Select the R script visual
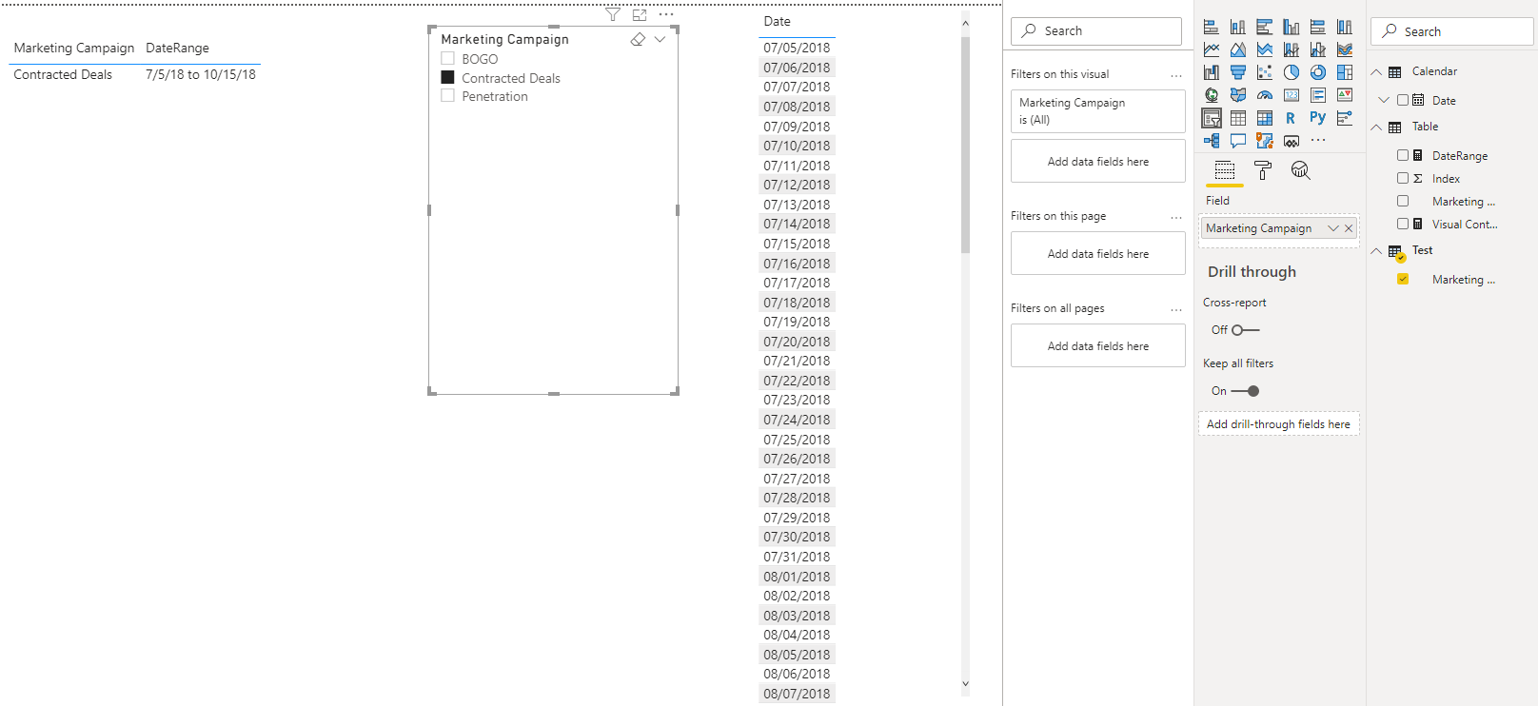This screenshot has width=1538, height=706. click(x=1291, y=118)
